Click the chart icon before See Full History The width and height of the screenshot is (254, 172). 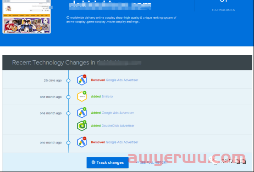[x=138, y=162]
